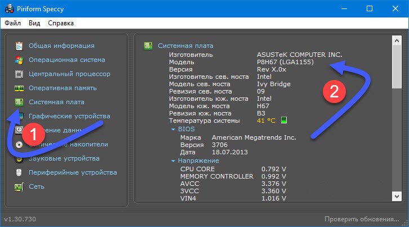The height and width of the screenshot is (227, 409).
Task: Select Графические устройства in sidebar
Action: pos(69,116)
